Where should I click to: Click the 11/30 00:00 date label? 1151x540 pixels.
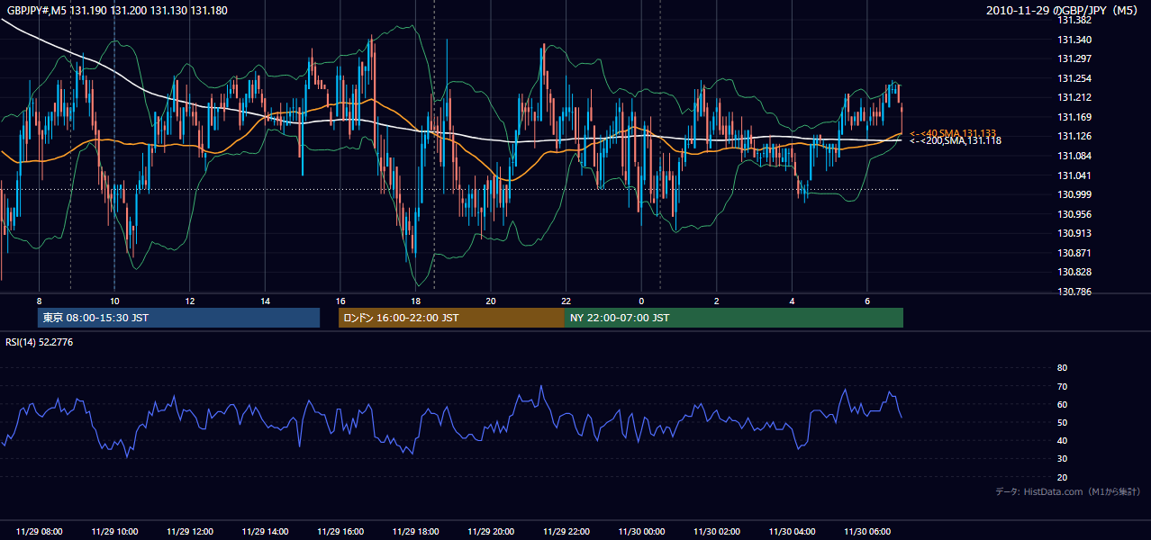click(641, 532)
